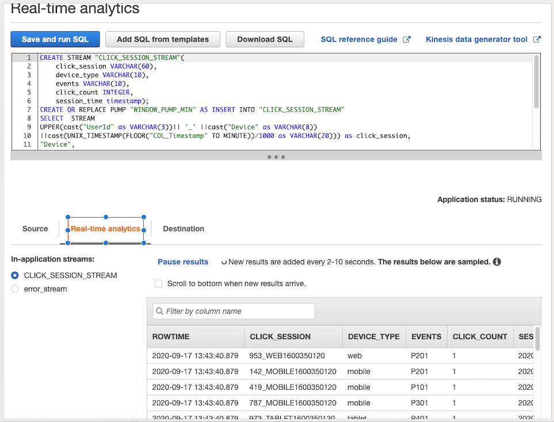Click the Save and run SQL button
Viewport: 554px width, 422px height.
coord(55,39)
